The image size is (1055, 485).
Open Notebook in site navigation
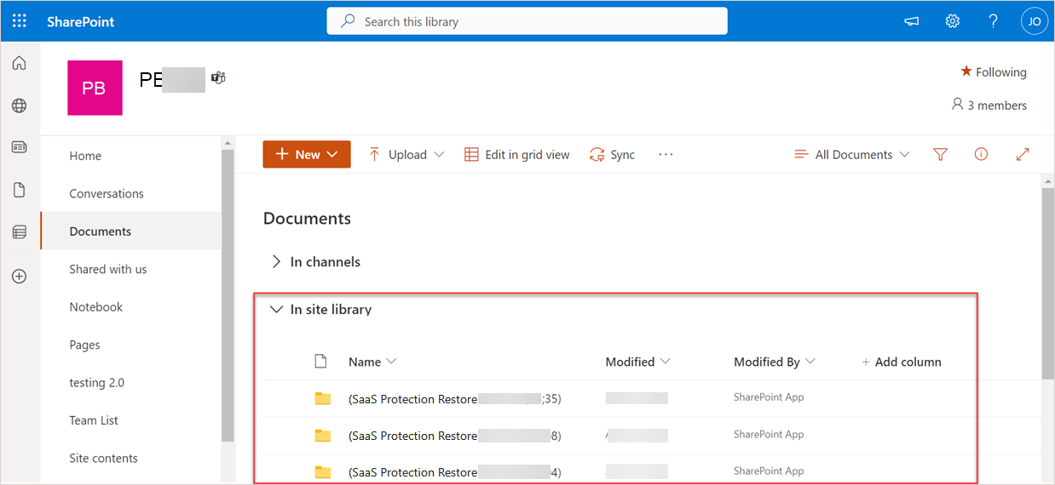click(96, 307)
